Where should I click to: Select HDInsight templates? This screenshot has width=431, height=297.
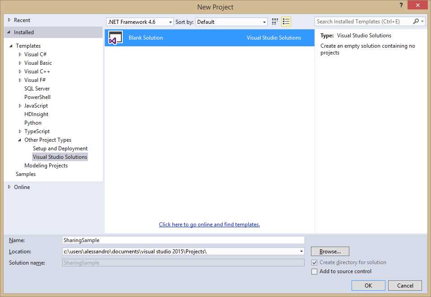click(36, 114)
